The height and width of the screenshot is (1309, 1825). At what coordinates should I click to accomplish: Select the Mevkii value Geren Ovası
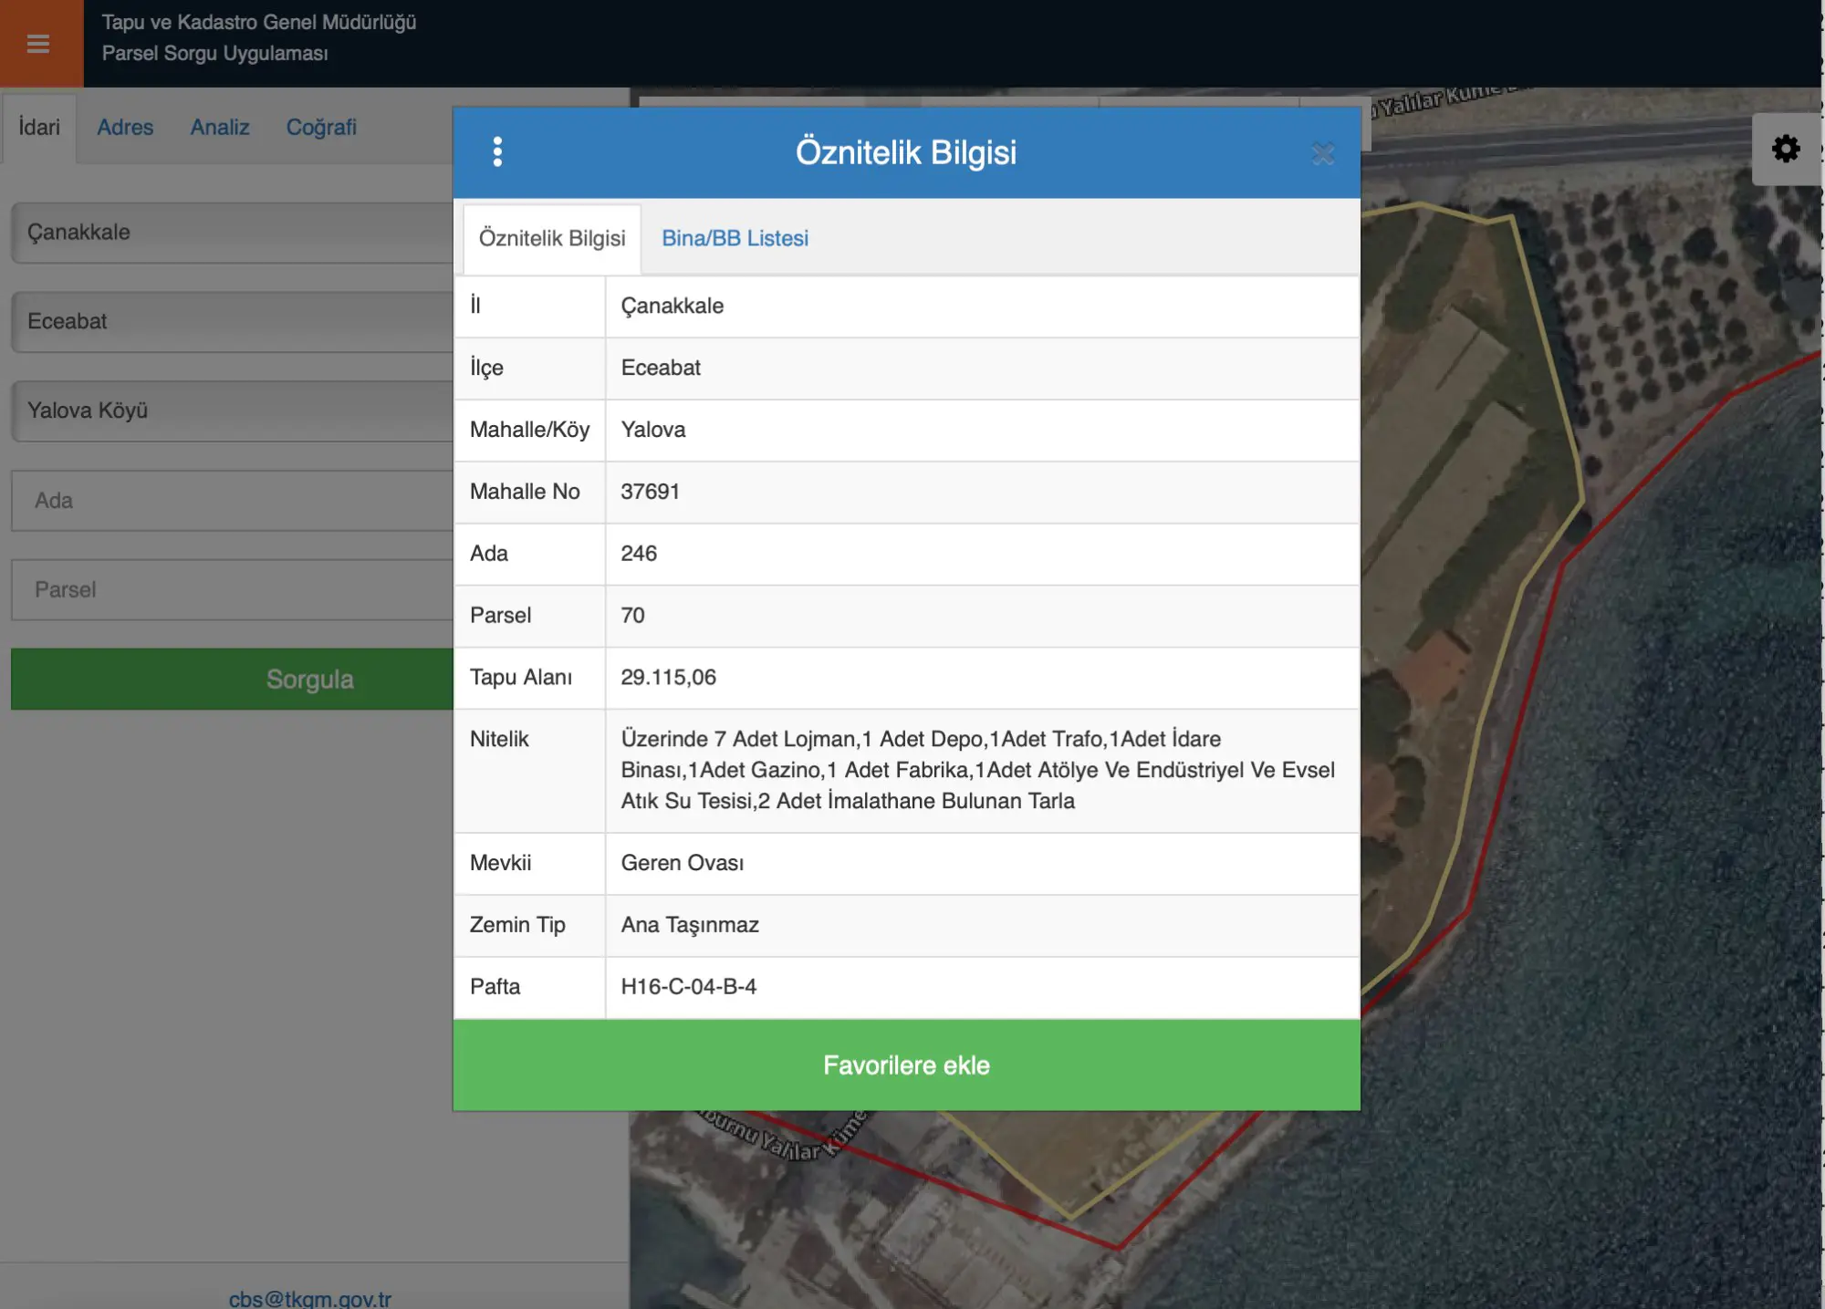coord(682,863)
